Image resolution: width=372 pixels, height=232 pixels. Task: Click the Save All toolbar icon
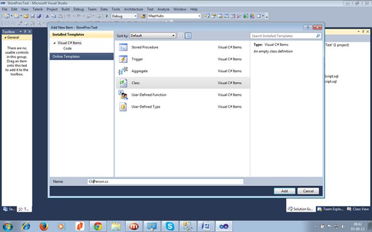(x=39, y=16)
